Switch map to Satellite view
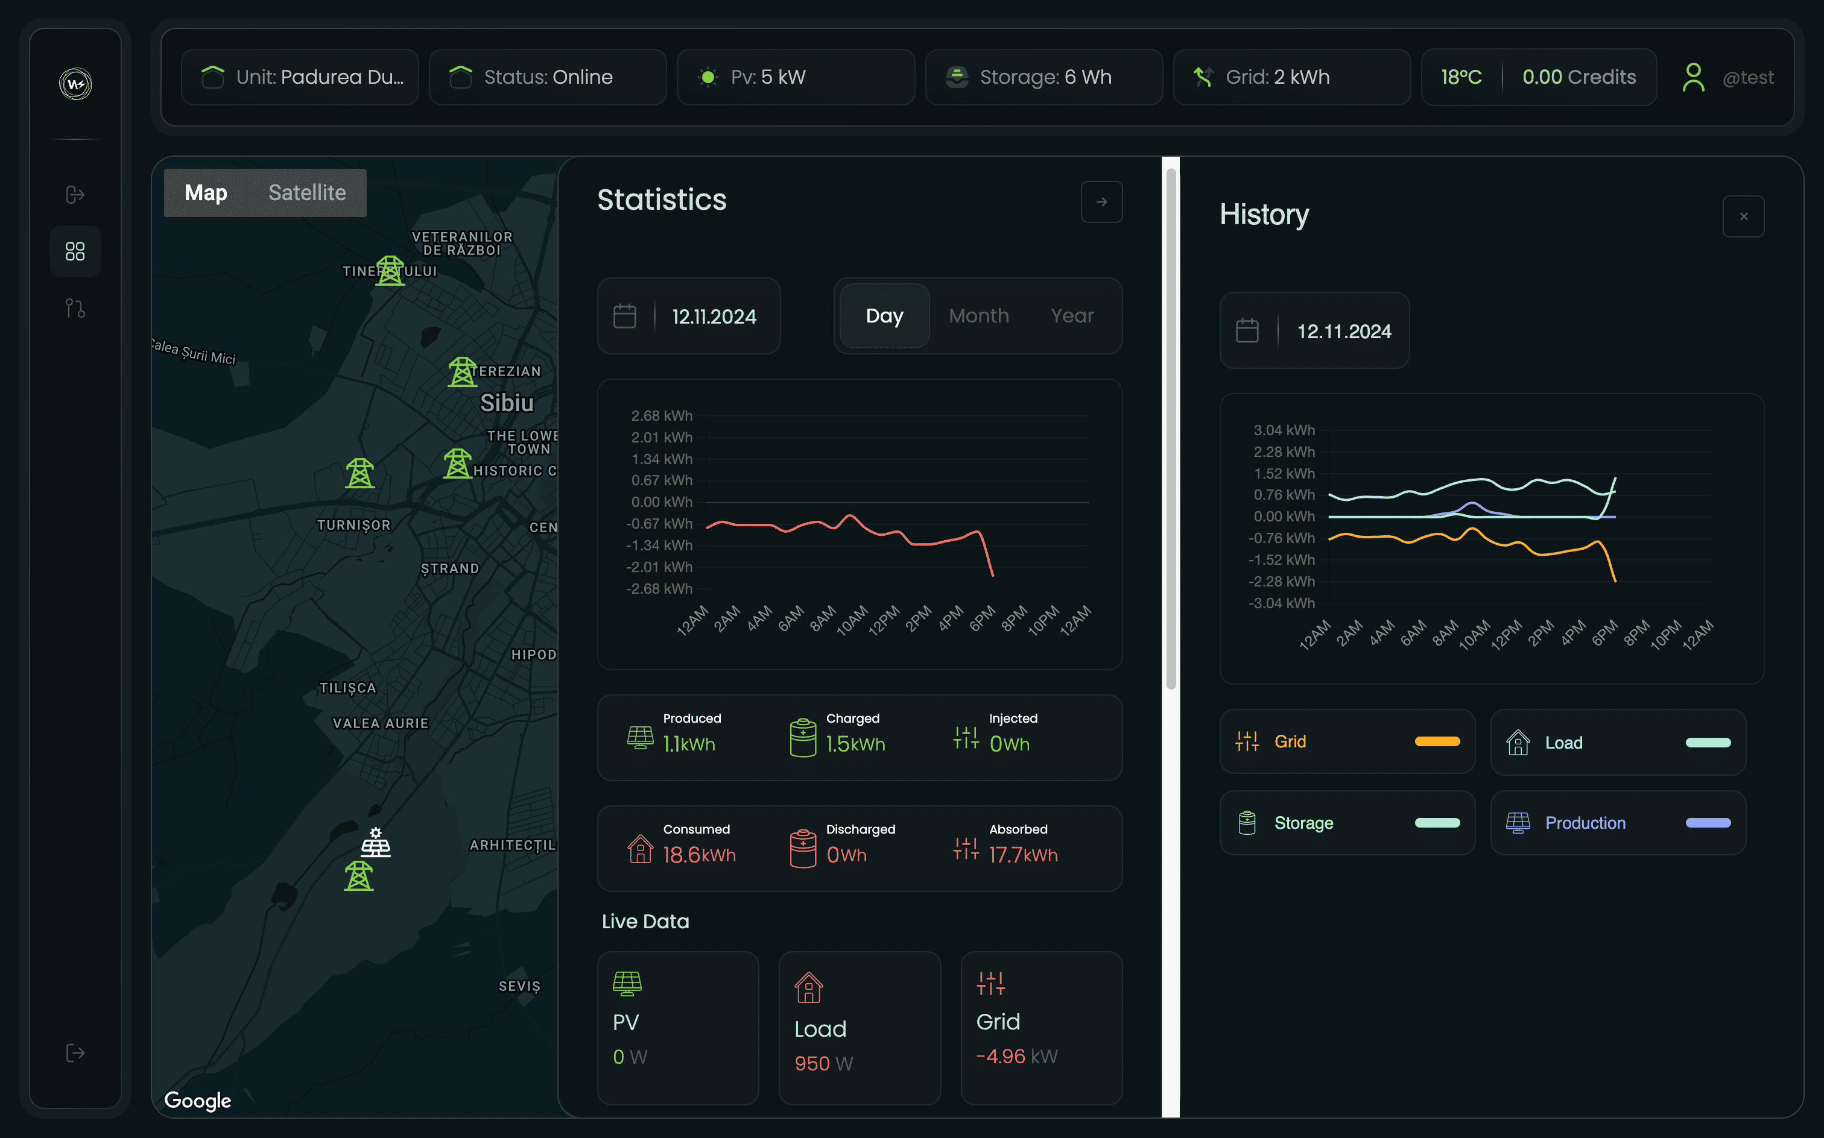Screen dimensions: 1824x1138 [306, 193]
